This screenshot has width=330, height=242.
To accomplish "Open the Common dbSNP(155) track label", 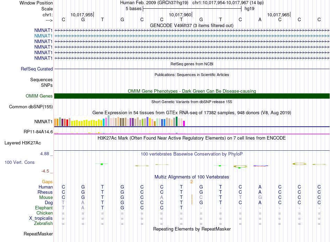I will [x=31, y=107].
